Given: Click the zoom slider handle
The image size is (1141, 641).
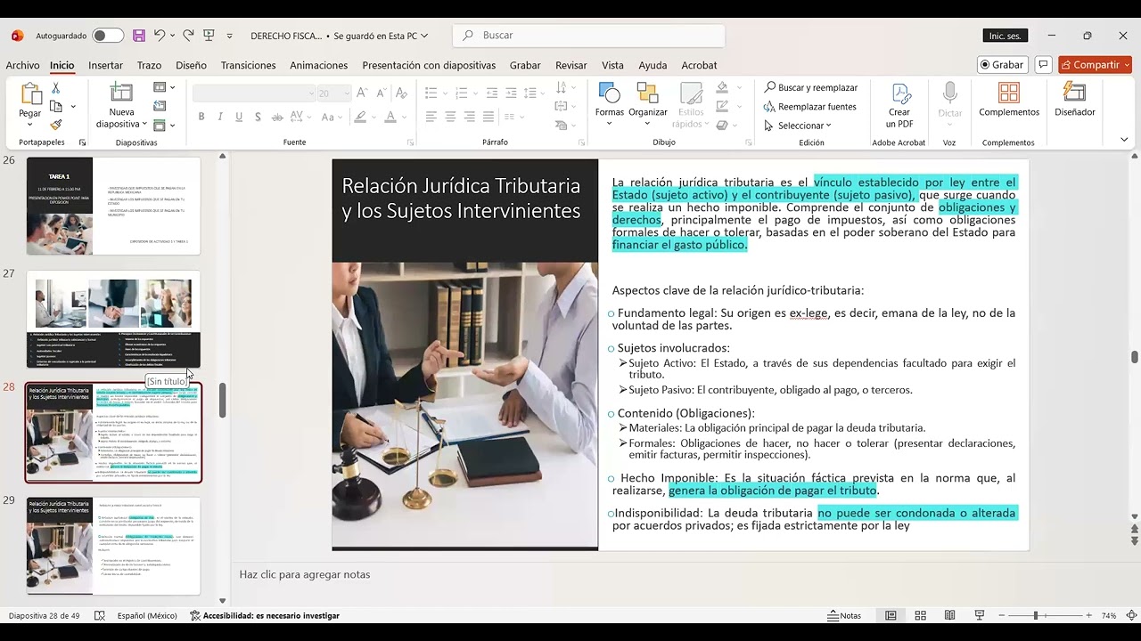Looking at the screenshot, I should [1035, 615].
